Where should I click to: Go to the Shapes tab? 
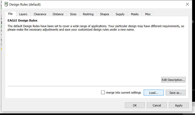104,14
